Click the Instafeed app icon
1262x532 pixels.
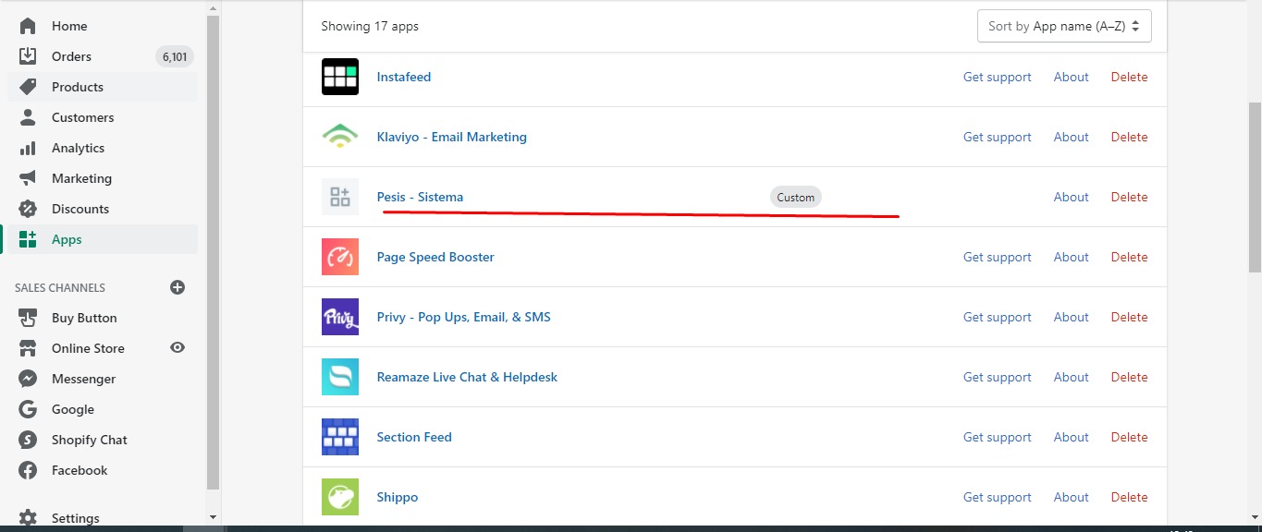(x=339, y=77)
